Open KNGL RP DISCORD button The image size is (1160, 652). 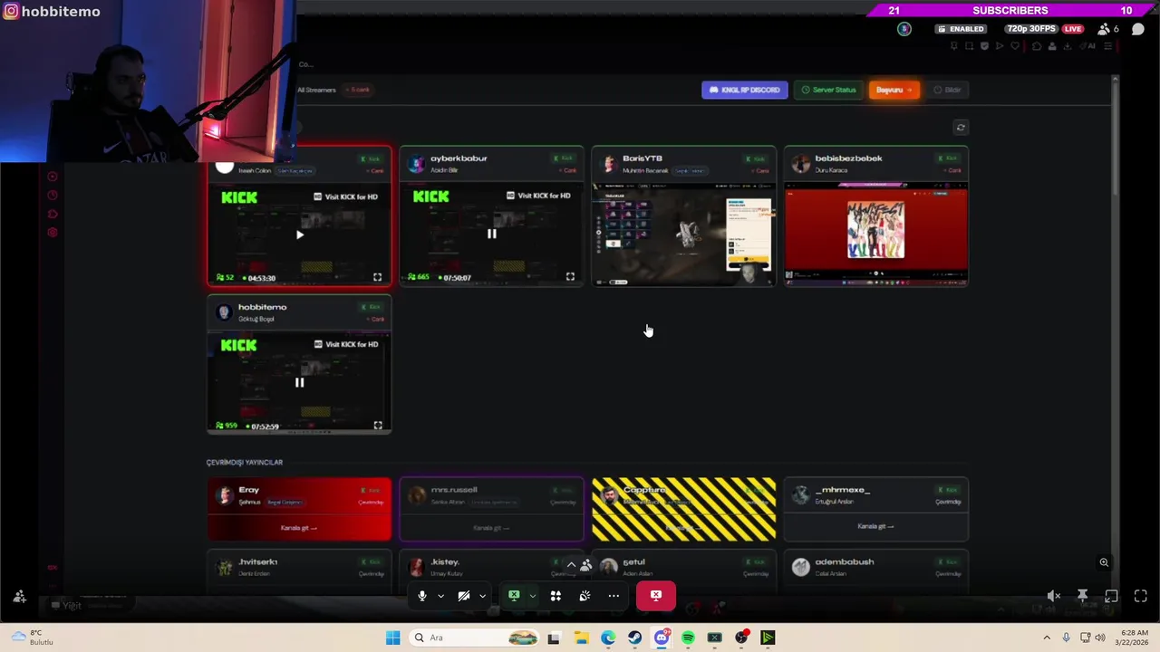pos(744,90)
